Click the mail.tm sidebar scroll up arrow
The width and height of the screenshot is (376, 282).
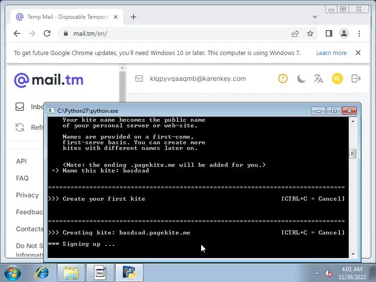tap(122, 68)
